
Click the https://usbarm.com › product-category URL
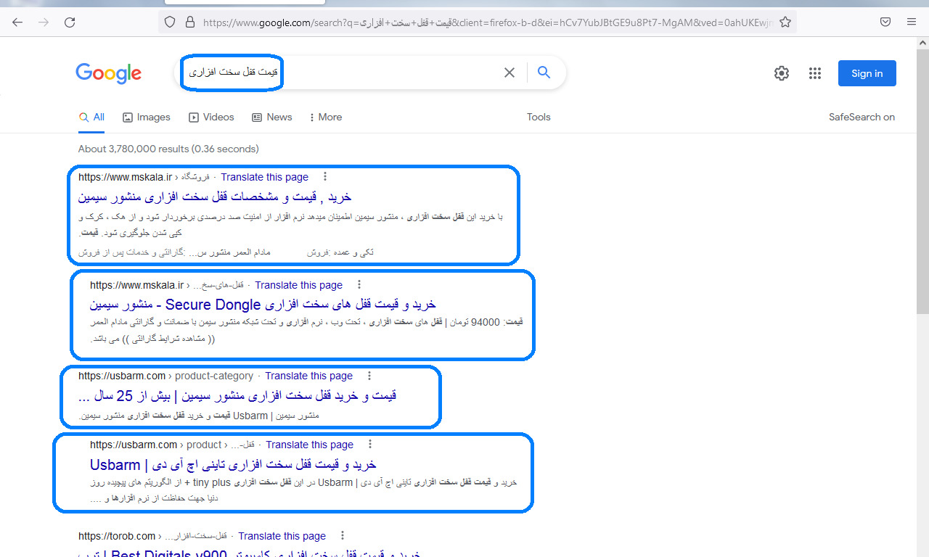[166, 376]
